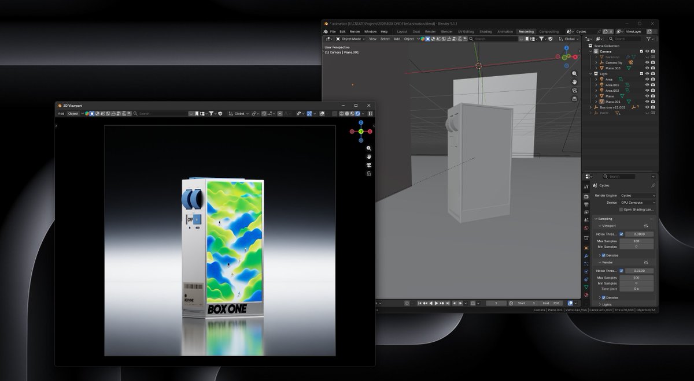Toggle Light collection exclude checkbox in outliner
The image size is (694, 381).
click(641, 74)
